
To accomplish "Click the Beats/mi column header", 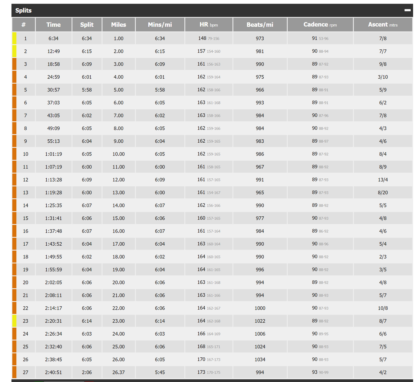I will click(x=260, y=25).
